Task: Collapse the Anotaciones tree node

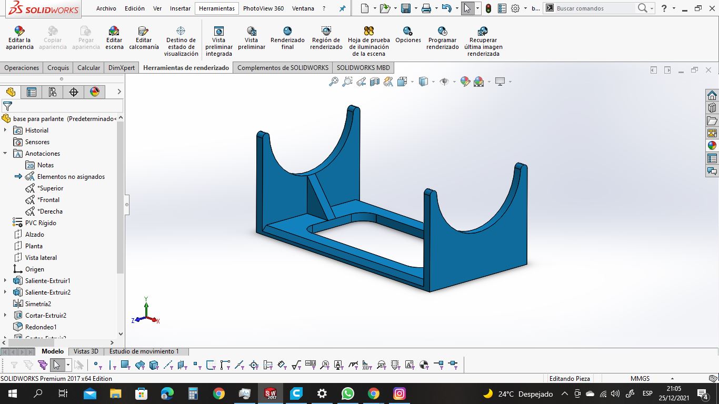Action: (x=5, y=153)
